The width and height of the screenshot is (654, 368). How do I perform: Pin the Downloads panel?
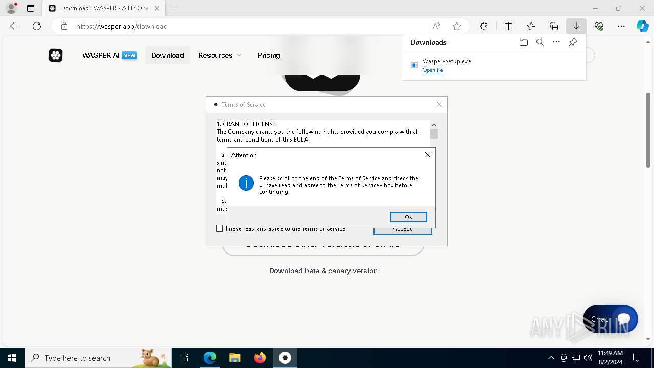click(x=573, y=42)
